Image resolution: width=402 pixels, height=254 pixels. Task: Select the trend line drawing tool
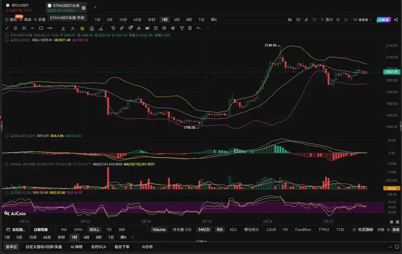pyautogui.click(x=7, y=28)
